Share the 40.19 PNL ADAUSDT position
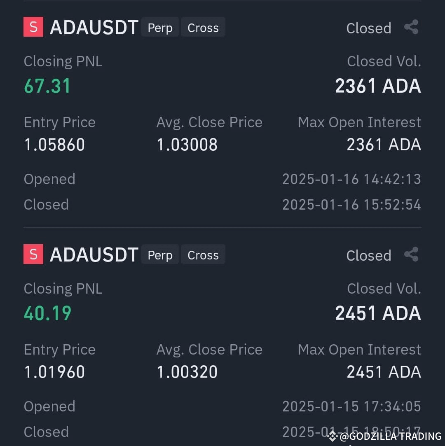445x446 pixels. pyautogui.click(x=412, y=254)
